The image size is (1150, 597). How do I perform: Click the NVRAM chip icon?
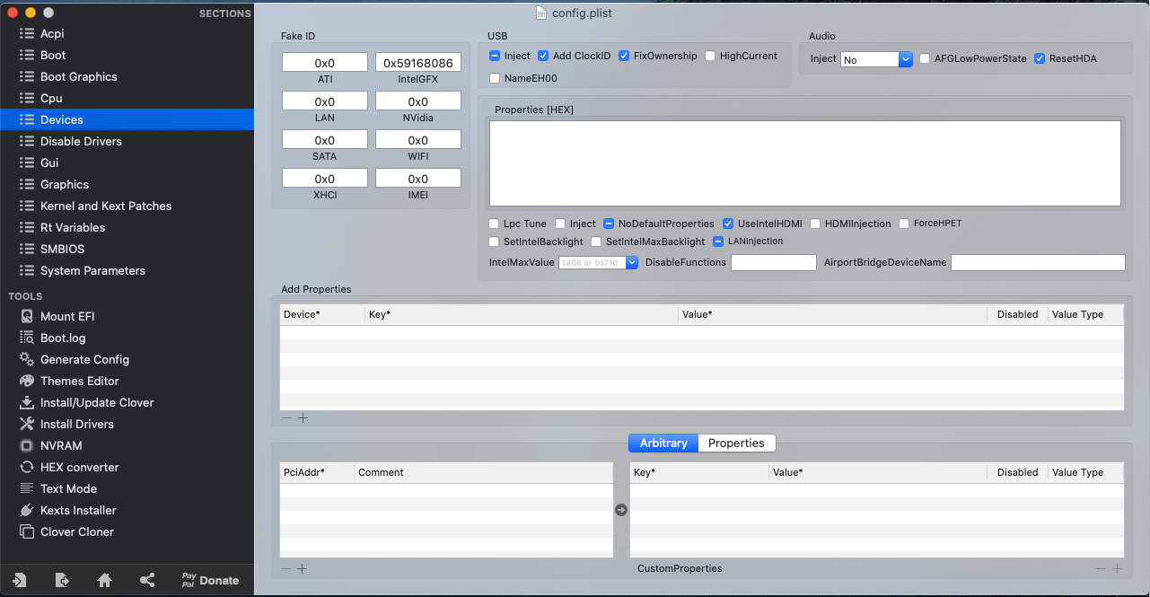[26, 445]
